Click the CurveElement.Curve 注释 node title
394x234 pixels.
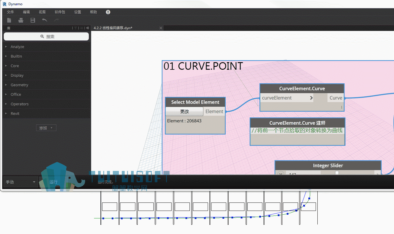pyautogui.click(x=297, y=123)
